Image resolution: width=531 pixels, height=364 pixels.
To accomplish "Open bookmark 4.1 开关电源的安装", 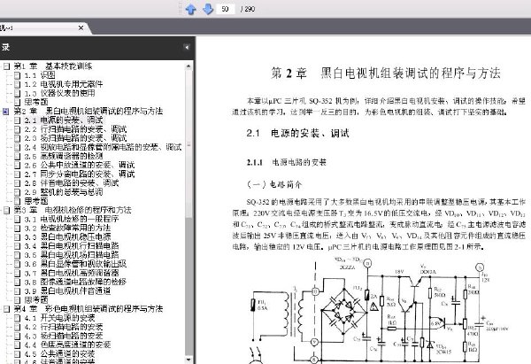I will pos(59,318).
